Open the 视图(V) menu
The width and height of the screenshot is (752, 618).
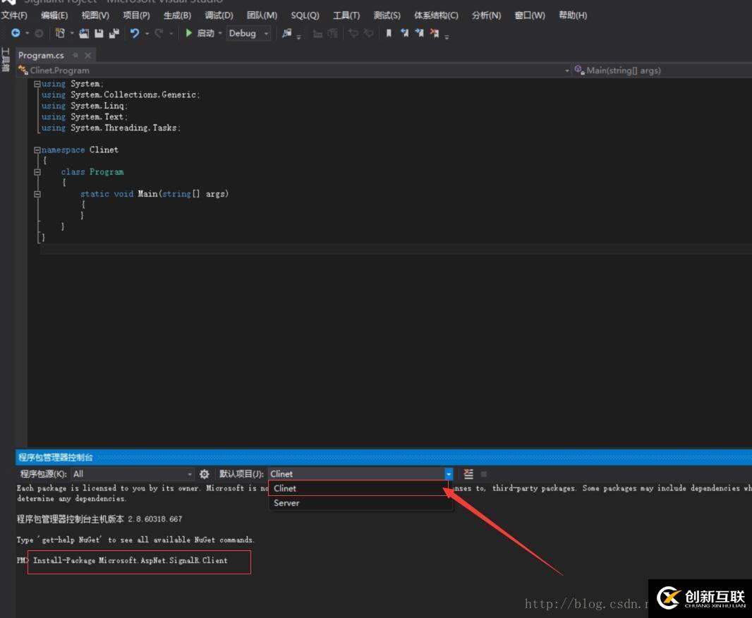(95, 16)
